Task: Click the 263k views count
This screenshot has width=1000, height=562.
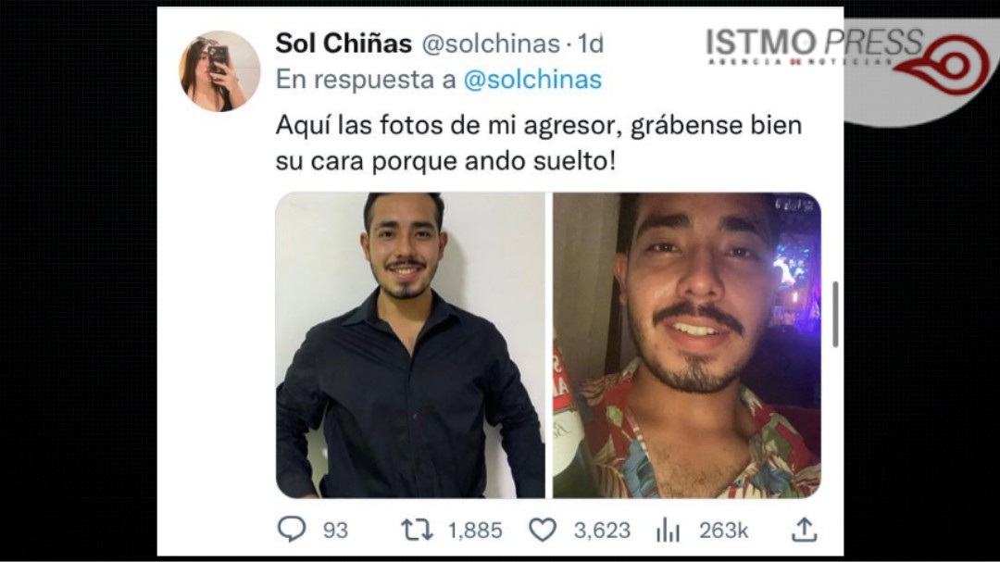Action: pos(723,531)
